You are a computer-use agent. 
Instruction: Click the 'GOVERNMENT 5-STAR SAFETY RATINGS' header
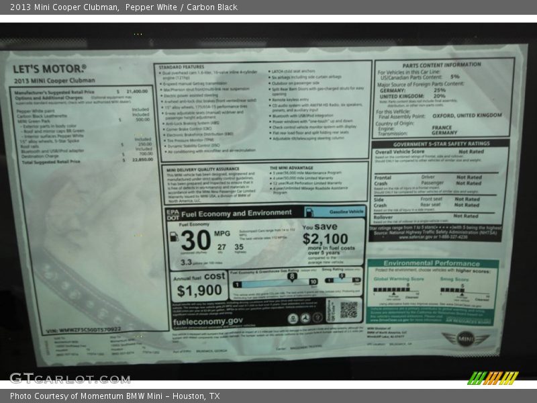point(441,144)
